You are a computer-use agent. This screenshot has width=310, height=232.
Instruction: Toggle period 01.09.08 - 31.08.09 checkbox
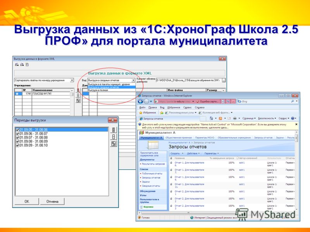point(17,142)
